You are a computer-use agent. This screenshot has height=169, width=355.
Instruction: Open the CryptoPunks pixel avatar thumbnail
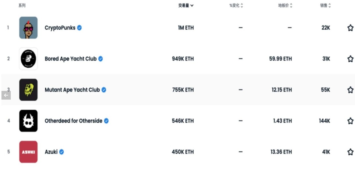tap(28, 28)
